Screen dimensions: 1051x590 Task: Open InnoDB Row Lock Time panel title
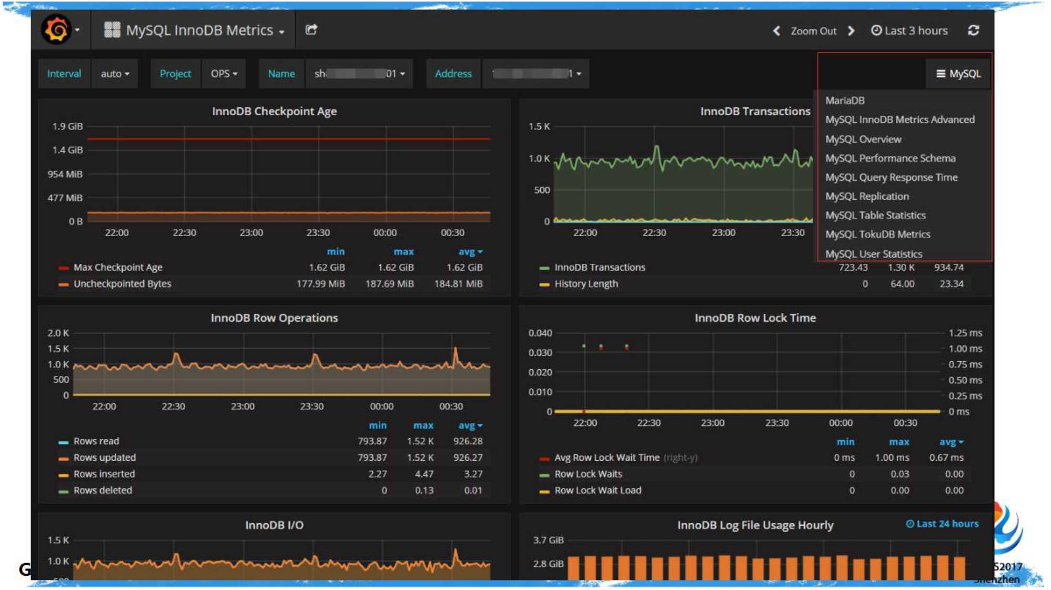pos(755,318)
